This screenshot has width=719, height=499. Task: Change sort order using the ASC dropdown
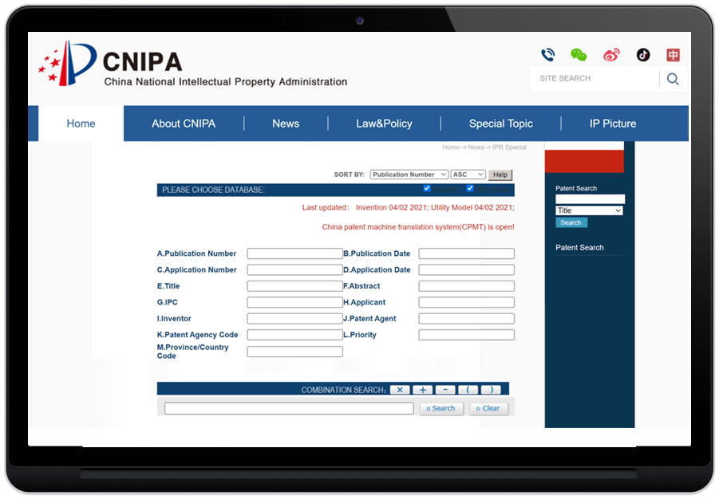pos(468,174)
